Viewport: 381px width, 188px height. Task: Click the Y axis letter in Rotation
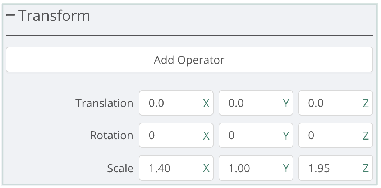(x=286, y=136)
